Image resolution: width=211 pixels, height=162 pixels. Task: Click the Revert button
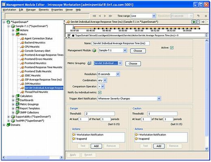click(88, 155)
